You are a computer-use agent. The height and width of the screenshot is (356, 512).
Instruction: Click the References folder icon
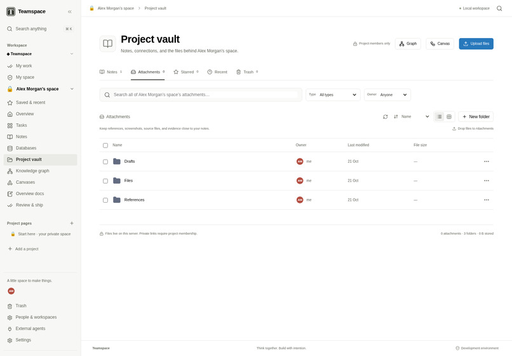pos(117,200)
